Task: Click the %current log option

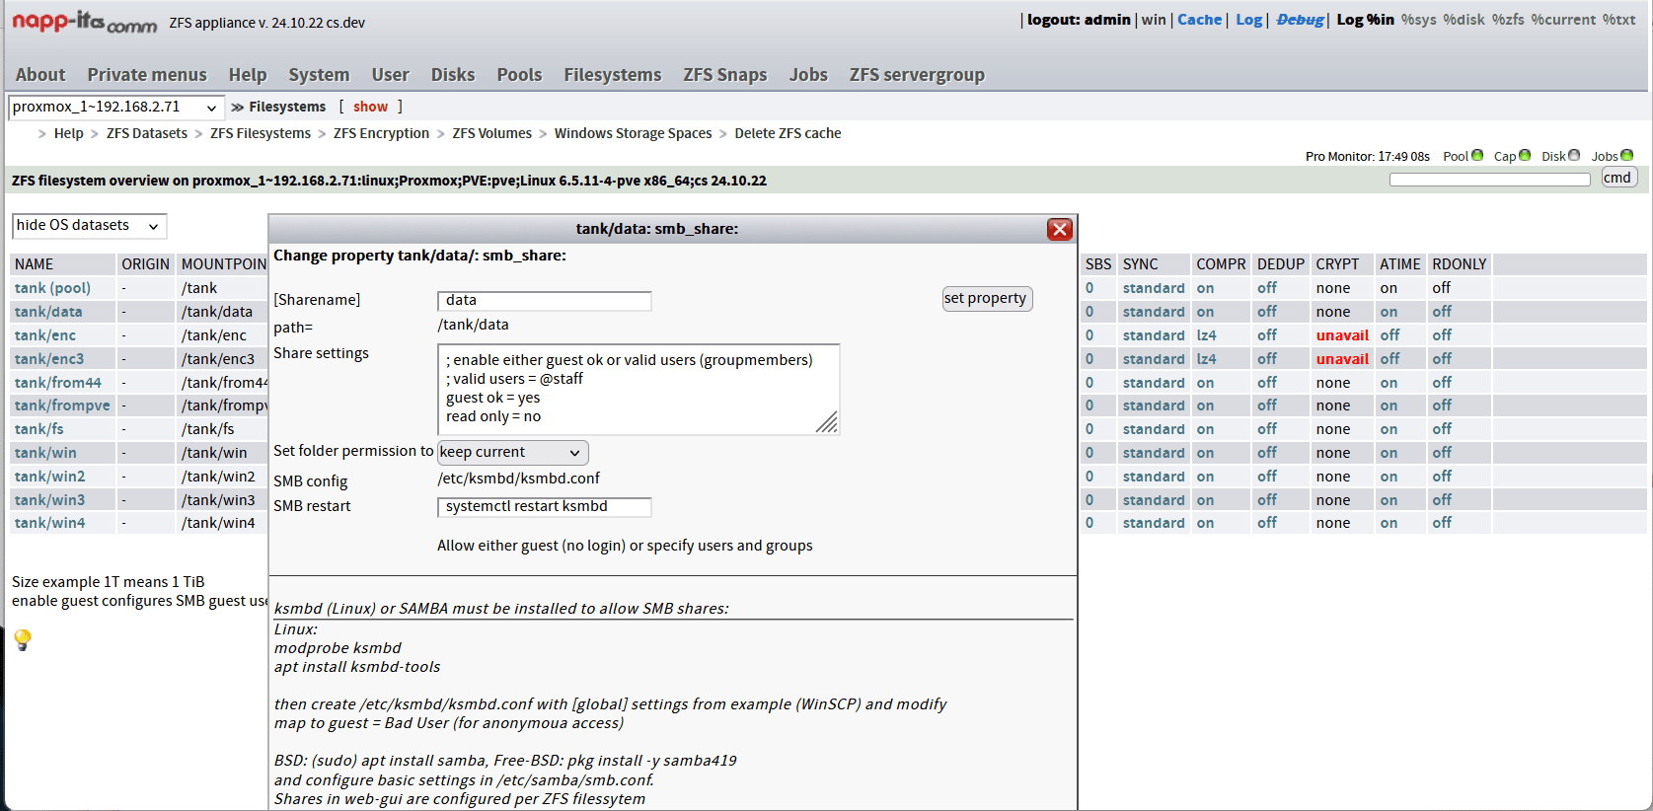Action: click(x=1563, y=20)
